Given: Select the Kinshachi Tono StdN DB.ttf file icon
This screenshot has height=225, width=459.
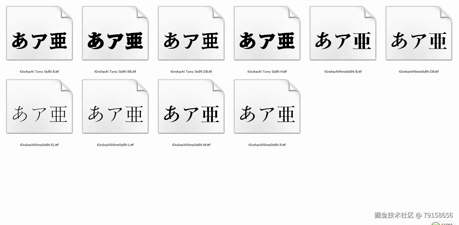Looking at the screenshot, I should (191, 33).
